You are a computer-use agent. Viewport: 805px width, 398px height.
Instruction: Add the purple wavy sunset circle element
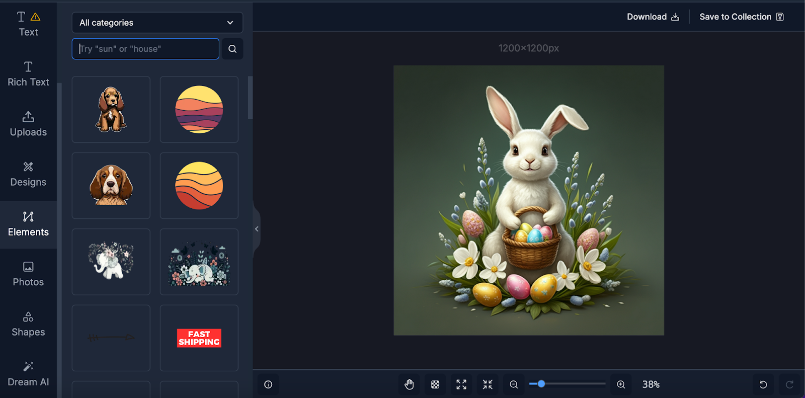pos(199,109)
